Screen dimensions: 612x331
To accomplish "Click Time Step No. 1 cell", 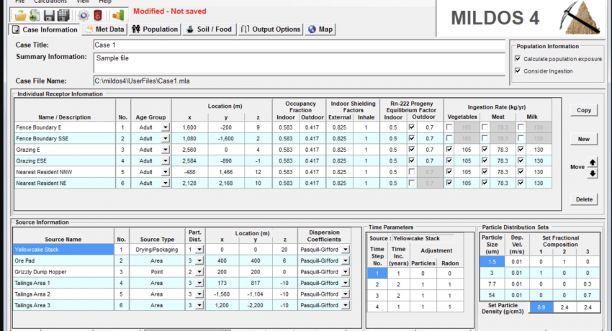I will click(377, 273).
